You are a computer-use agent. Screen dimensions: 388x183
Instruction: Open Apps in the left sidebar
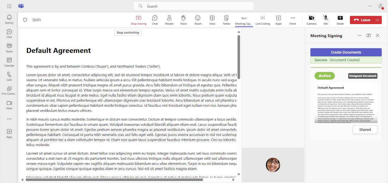(9, 133)
